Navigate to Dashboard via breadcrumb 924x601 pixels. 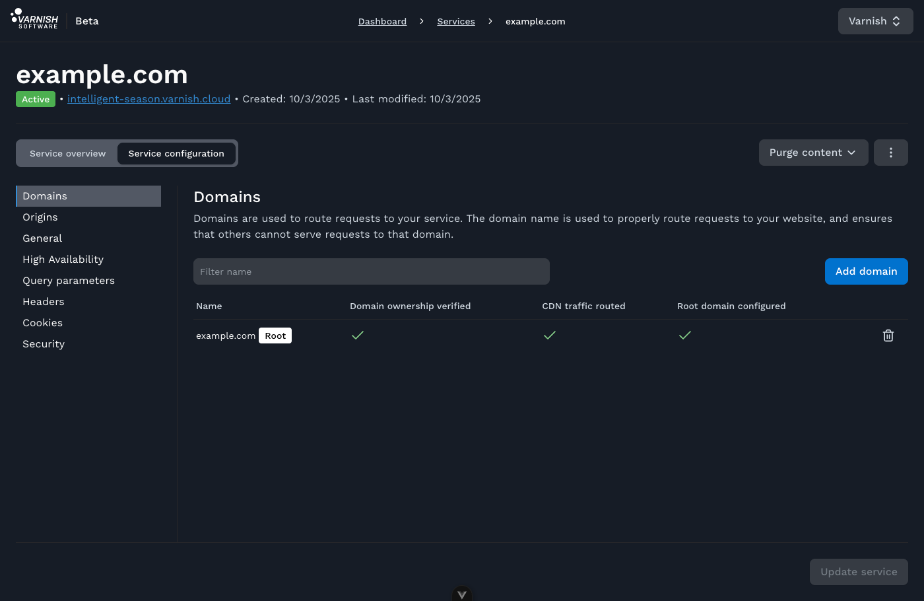click(x=382, y=21)
